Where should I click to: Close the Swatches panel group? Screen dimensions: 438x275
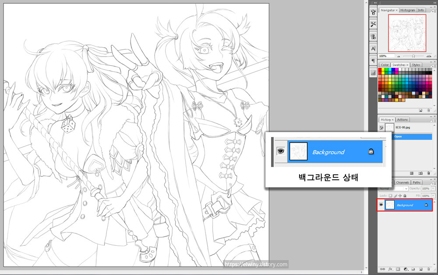434,62
